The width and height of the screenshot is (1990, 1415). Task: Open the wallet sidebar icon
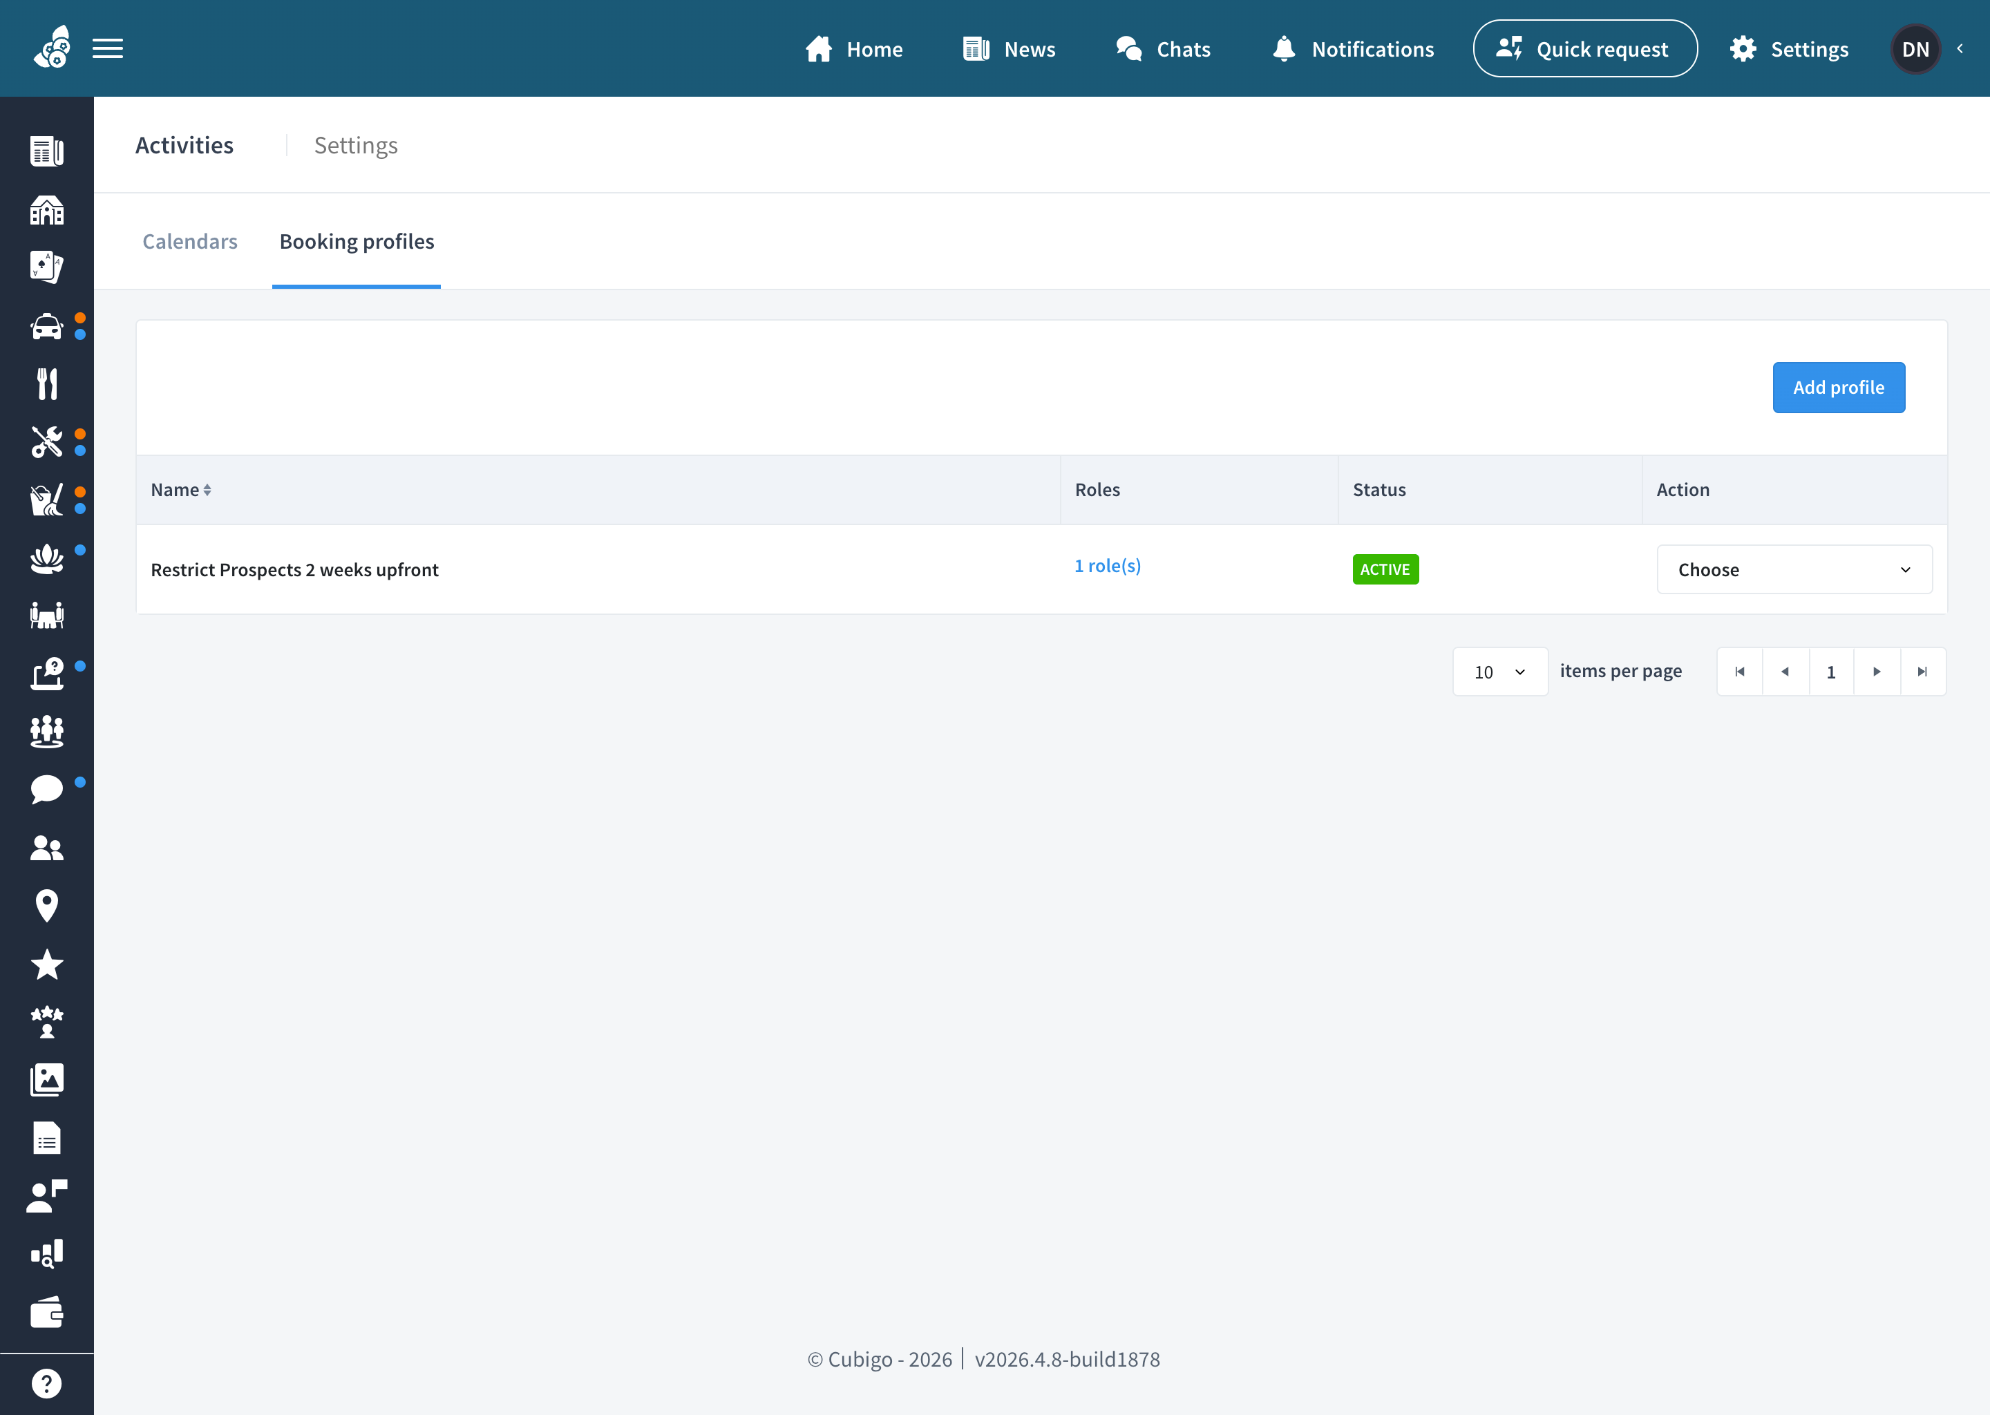(x=47, y=1312)
